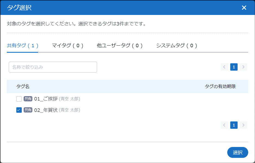The height and width of the screenshot is (163, 255).
Task: Click the 02_年賀状 tag name
Action: pyautogui.click(x=46, y=110)
